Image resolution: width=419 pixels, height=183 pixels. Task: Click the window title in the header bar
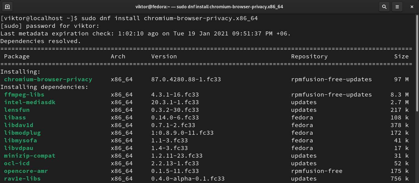point(209,6)
